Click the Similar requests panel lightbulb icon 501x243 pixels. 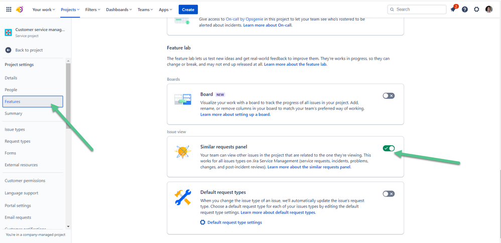183,152
